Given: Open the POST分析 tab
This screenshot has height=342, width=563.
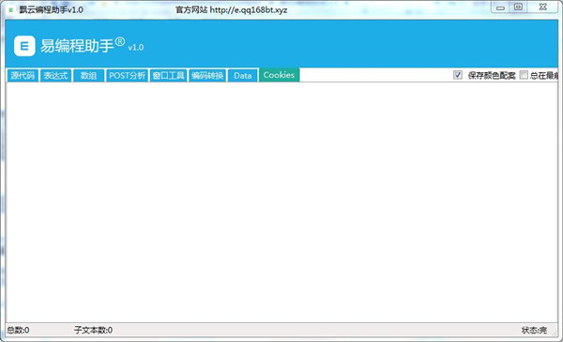Looking at the screenshot, I should [x=127, y=76].
